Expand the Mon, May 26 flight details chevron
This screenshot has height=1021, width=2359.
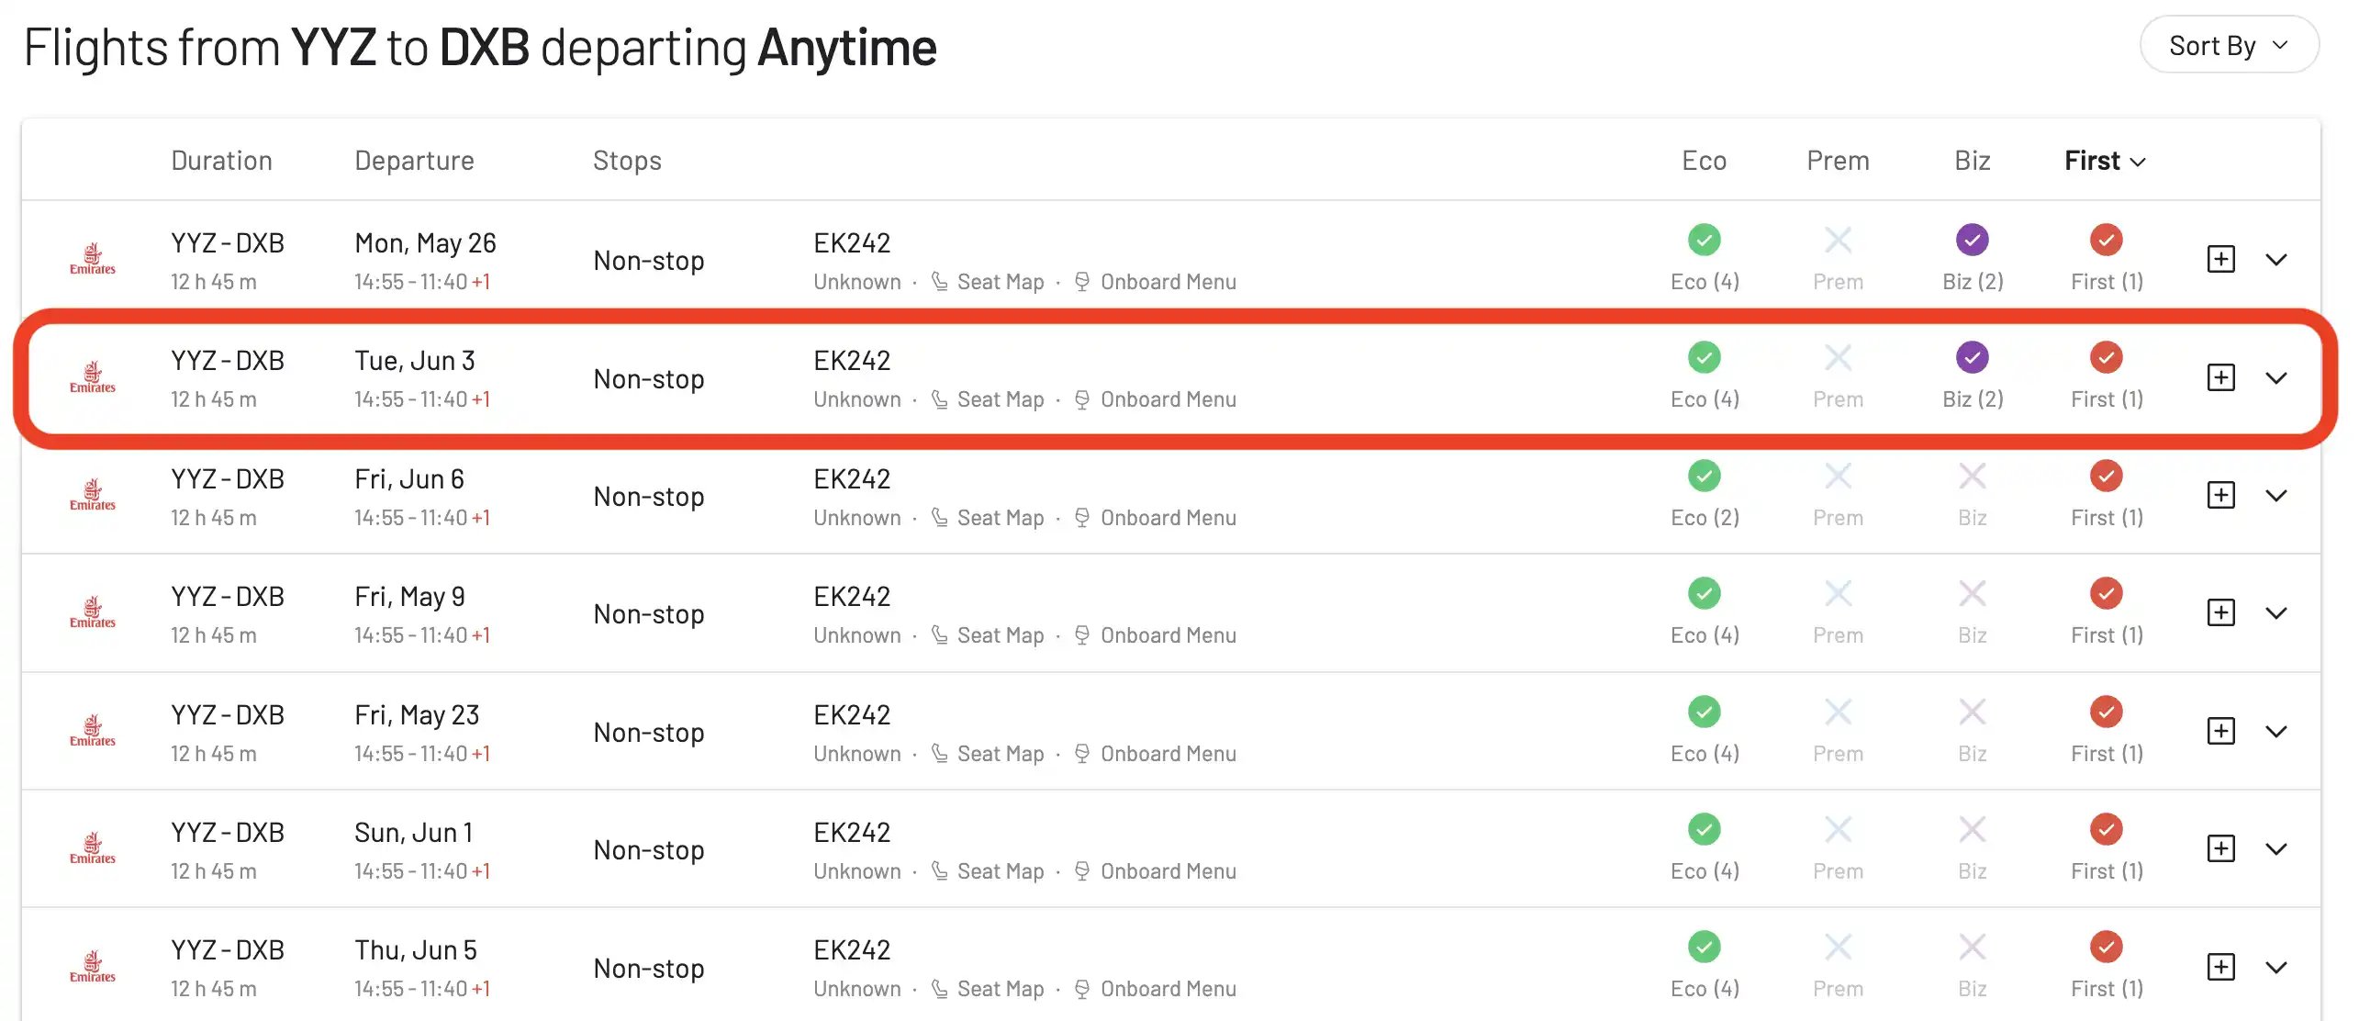pyautogui.click(x=2275, y=260)
